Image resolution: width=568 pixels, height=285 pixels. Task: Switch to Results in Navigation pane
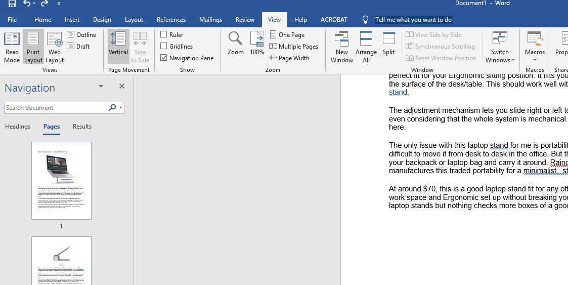tap(82, 127)
